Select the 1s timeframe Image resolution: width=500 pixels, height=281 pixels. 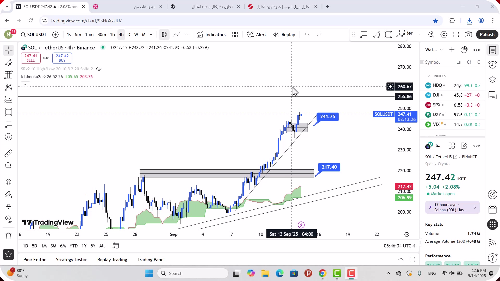69,35
